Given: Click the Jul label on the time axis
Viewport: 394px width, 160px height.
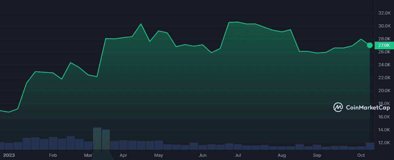Looking at the screenshot, I should click(238, 155).
